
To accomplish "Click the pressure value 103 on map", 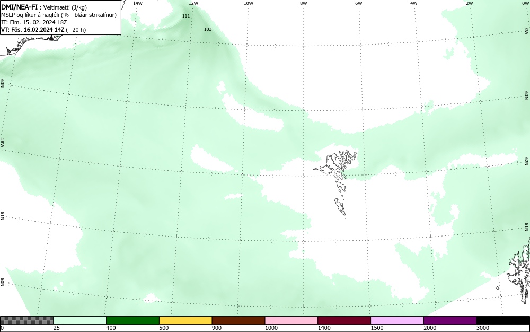I will click(x=208, y=29).
